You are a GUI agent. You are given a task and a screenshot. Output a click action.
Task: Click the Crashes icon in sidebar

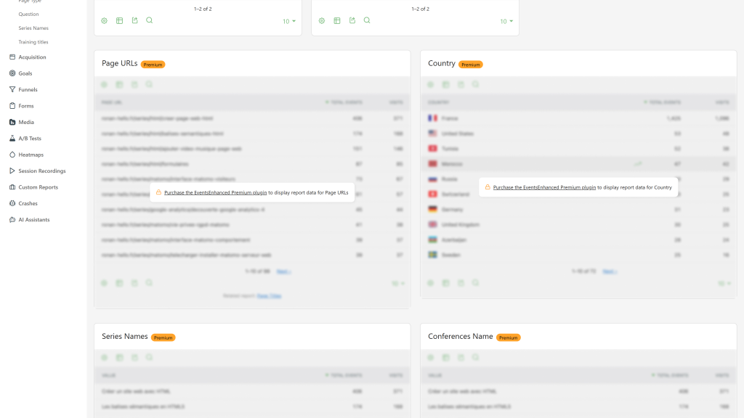pyautogui.click(x=12, y=203)
